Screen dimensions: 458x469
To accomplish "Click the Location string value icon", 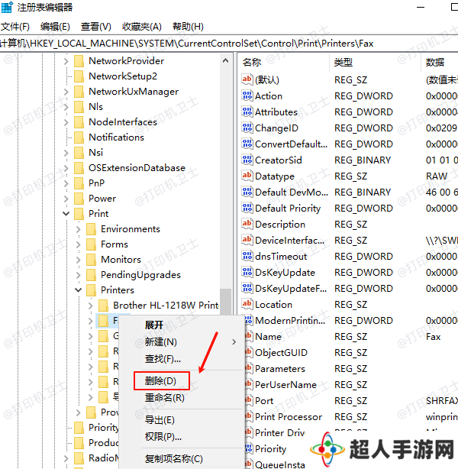I will pyautogui.click(x=247, y=305).
